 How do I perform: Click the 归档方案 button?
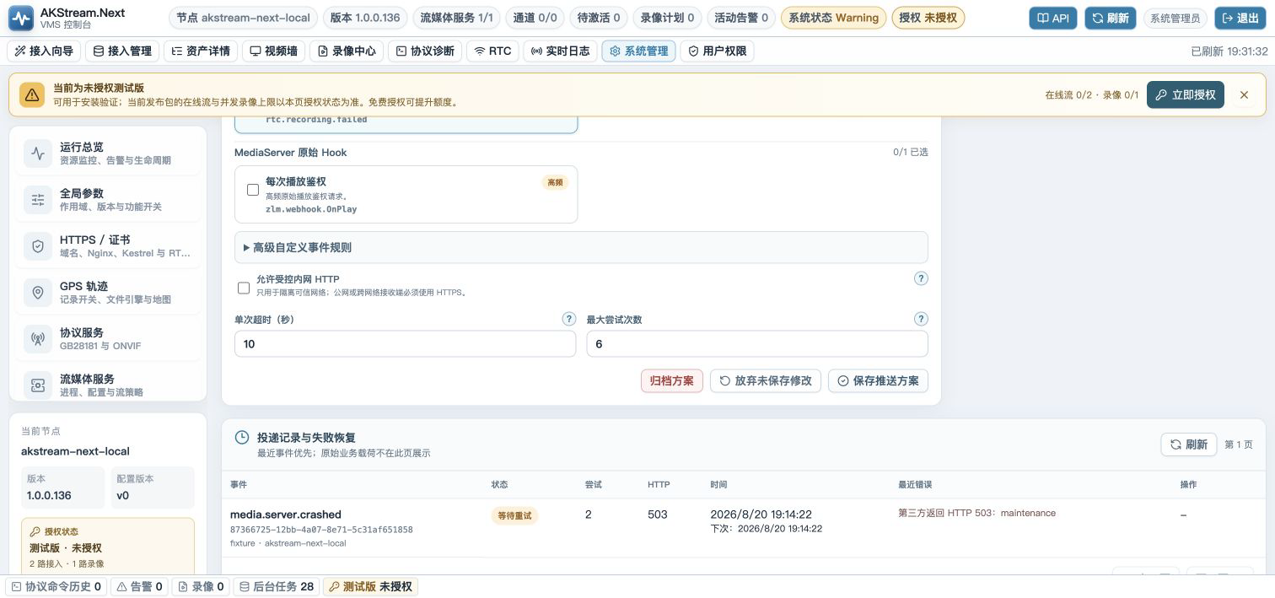coord(672,380)
